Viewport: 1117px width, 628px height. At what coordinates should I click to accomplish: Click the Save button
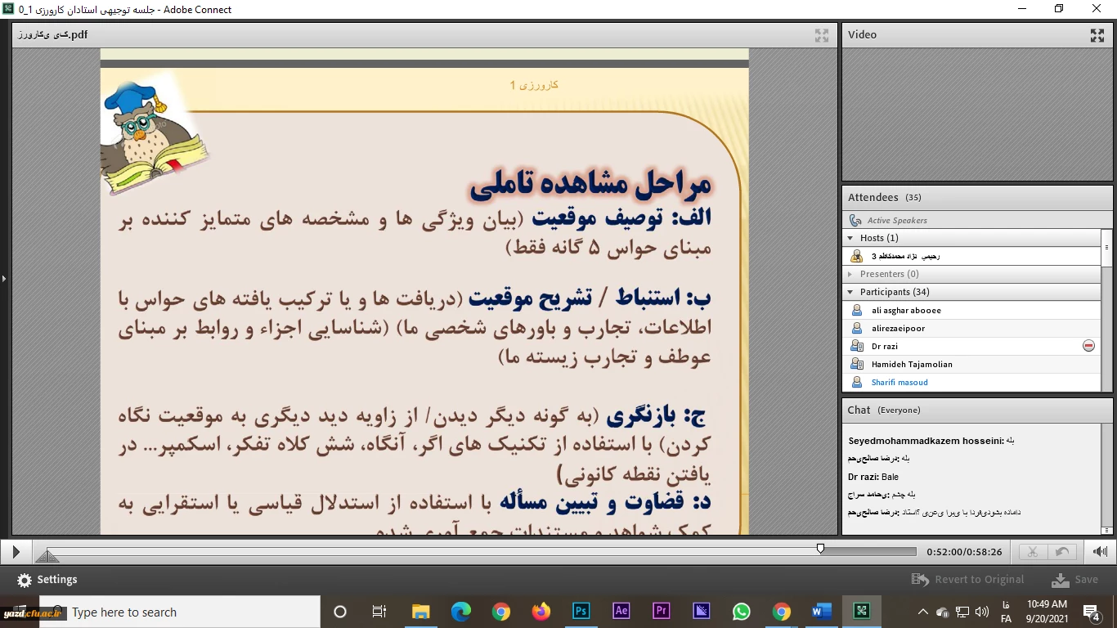pos(1075,580)
